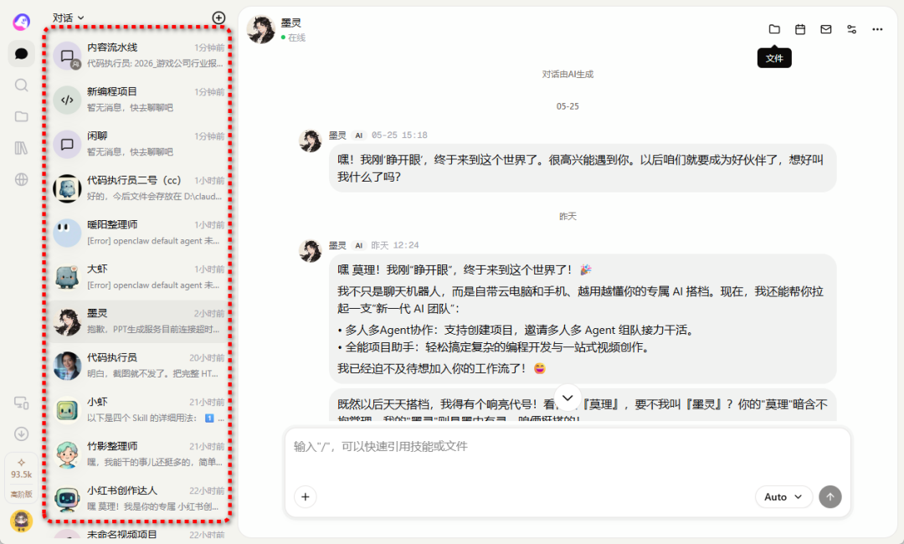Expand the 对话 dropdown header
Image resolution: width=904 pixels, height=544 pixels.
(68, 18)
